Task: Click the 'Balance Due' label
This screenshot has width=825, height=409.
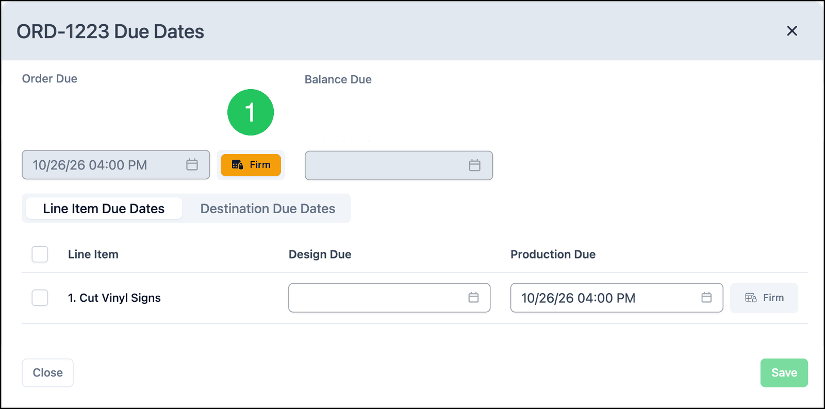Action: coord(338,79)
